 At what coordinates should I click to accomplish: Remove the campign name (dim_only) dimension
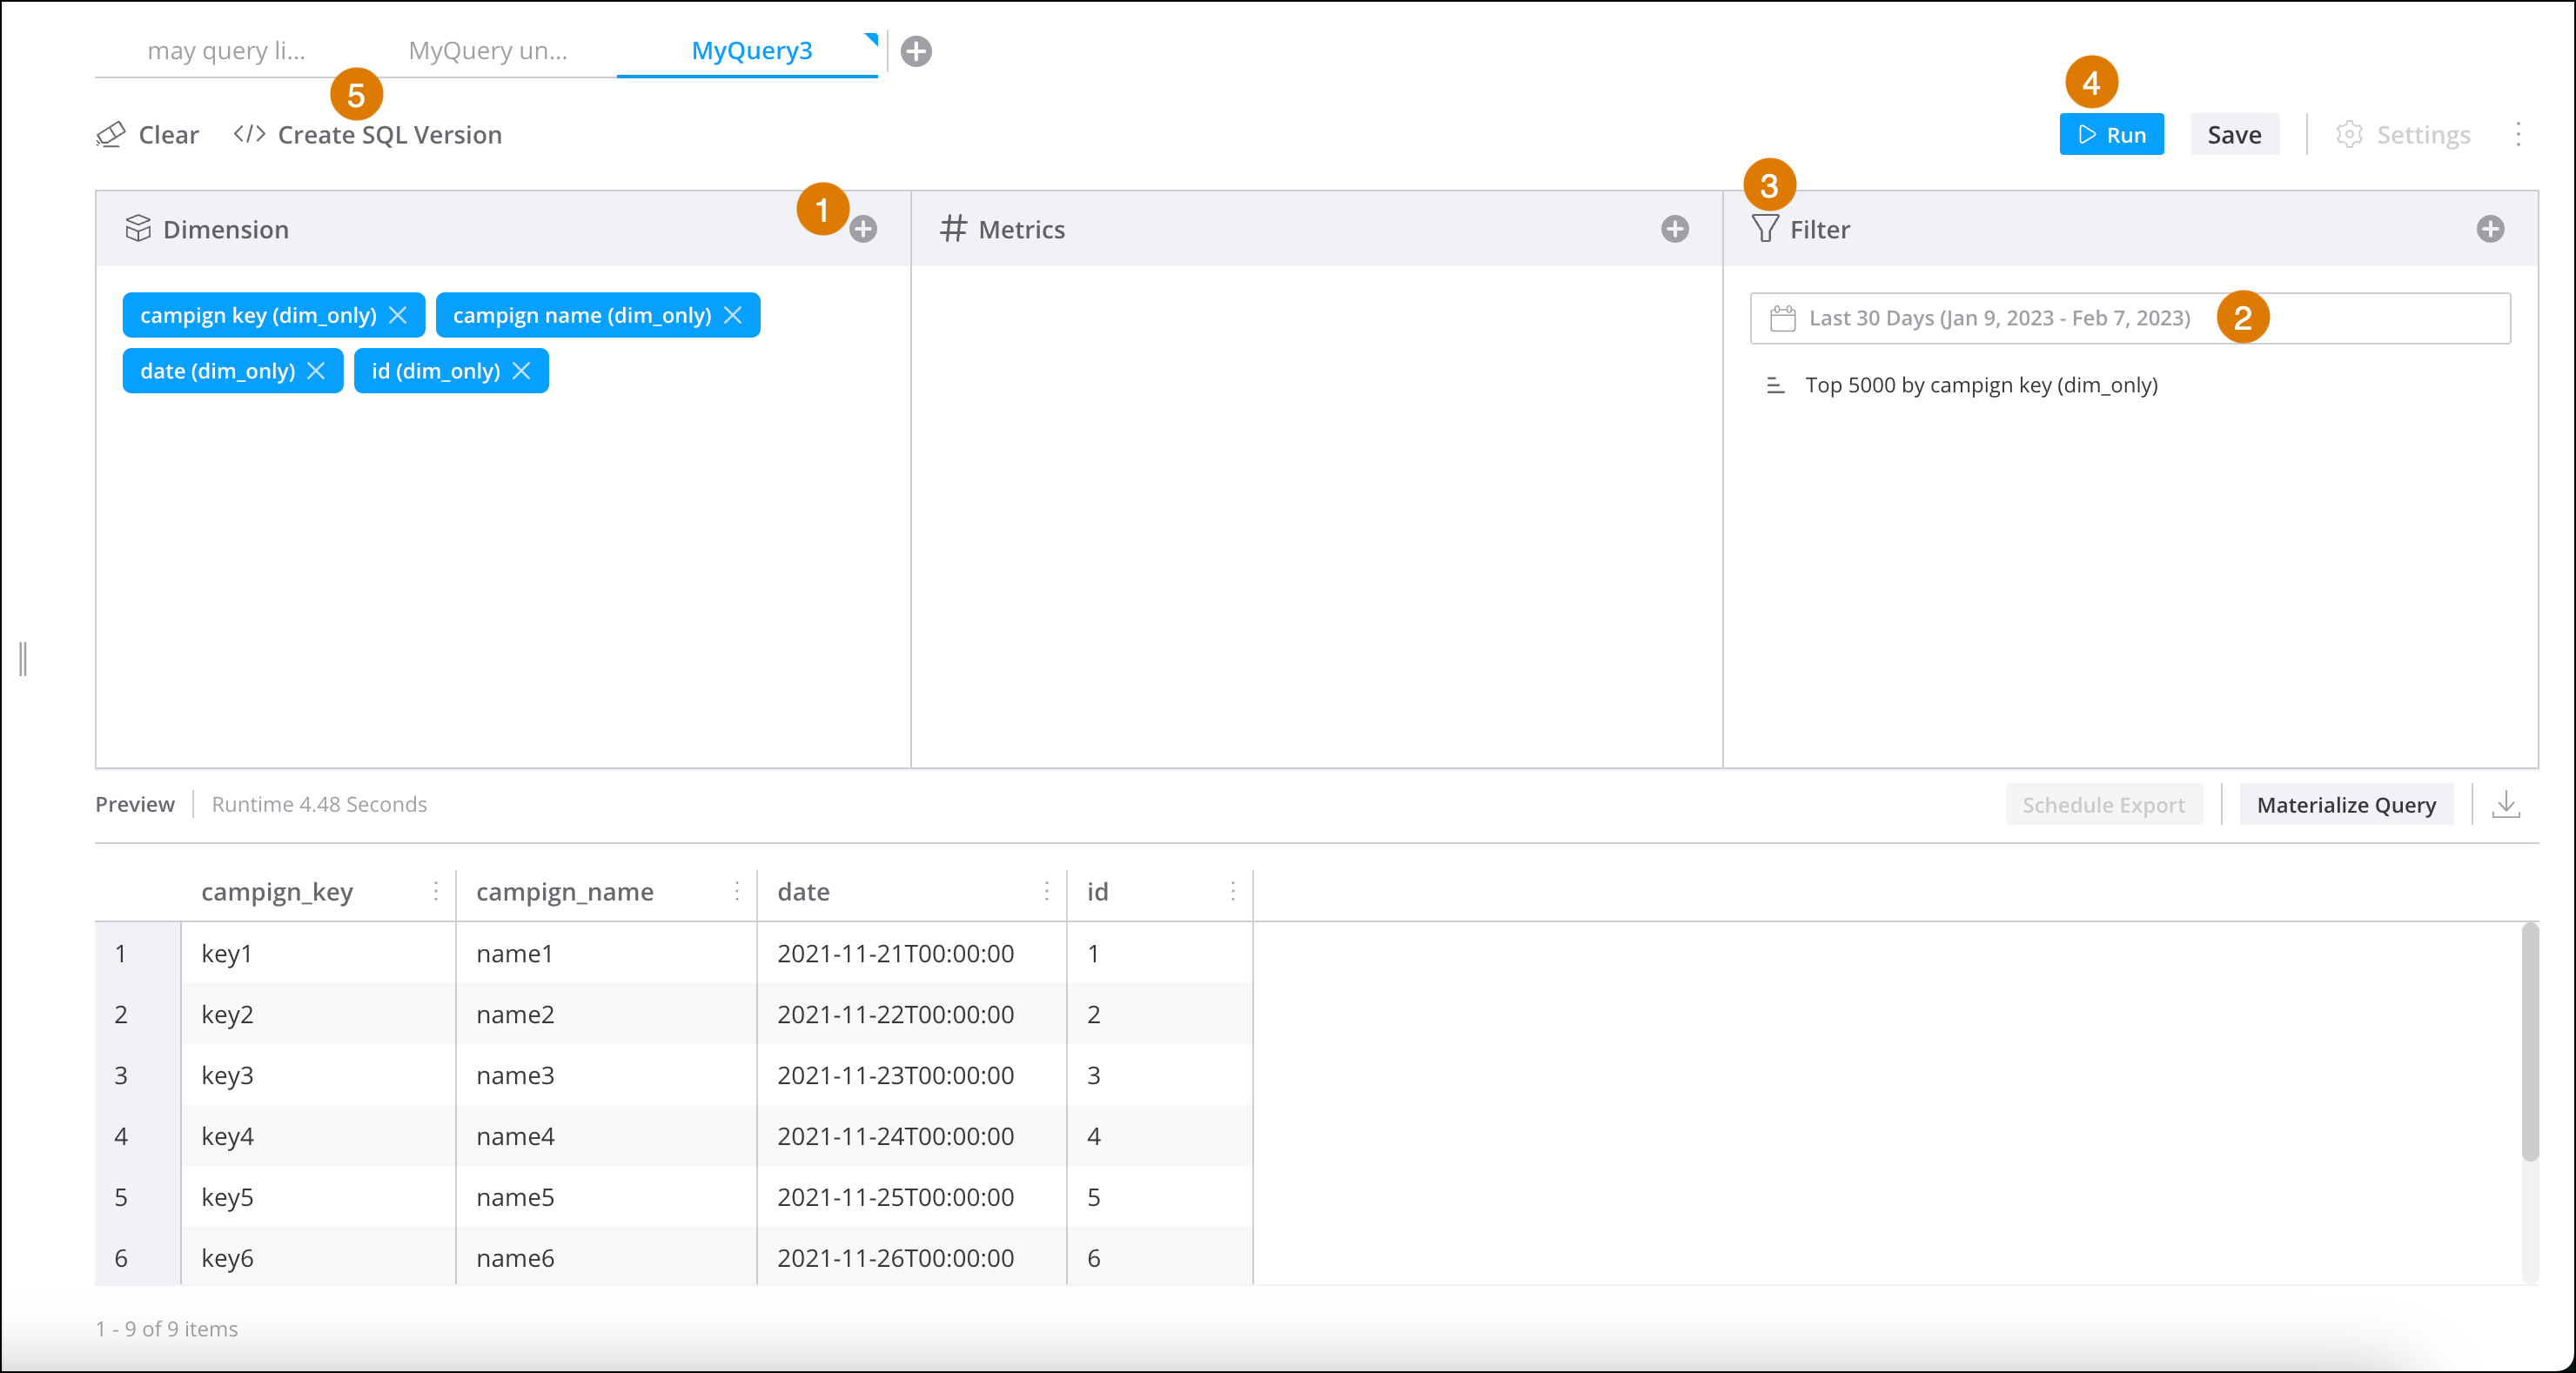733,315
